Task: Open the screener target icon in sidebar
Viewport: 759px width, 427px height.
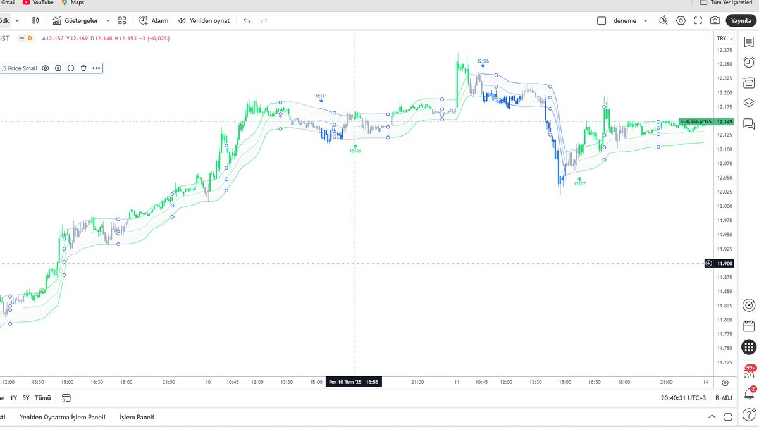Action: point(749,306)
